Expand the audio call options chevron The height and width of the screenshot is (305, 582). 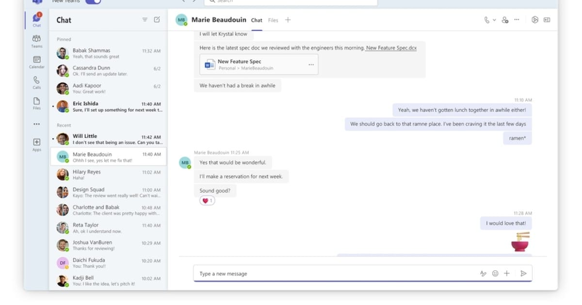pyautogui.click(x=494, y=20)
